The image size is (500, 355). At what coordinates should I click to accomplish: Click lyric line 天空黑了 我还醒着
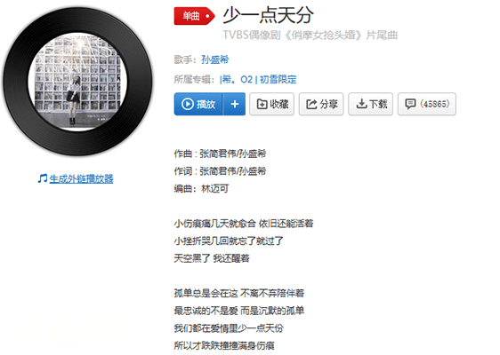[x=212, y=258]
